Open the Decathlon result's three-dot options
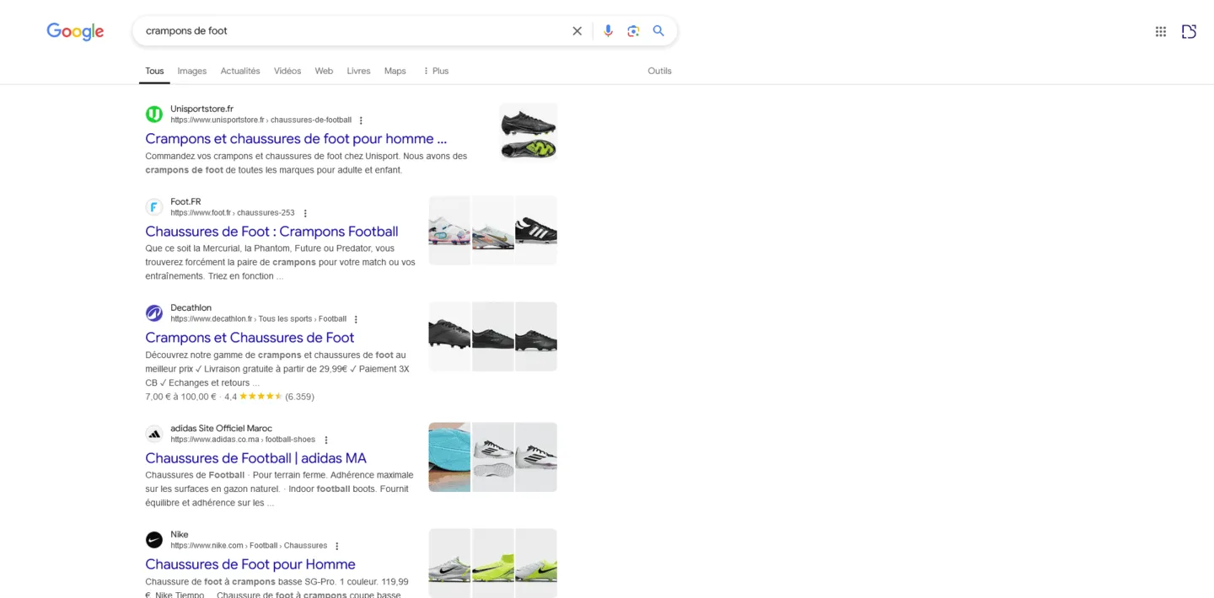The height and width of the screenshot is (598, 1214). 356,319
